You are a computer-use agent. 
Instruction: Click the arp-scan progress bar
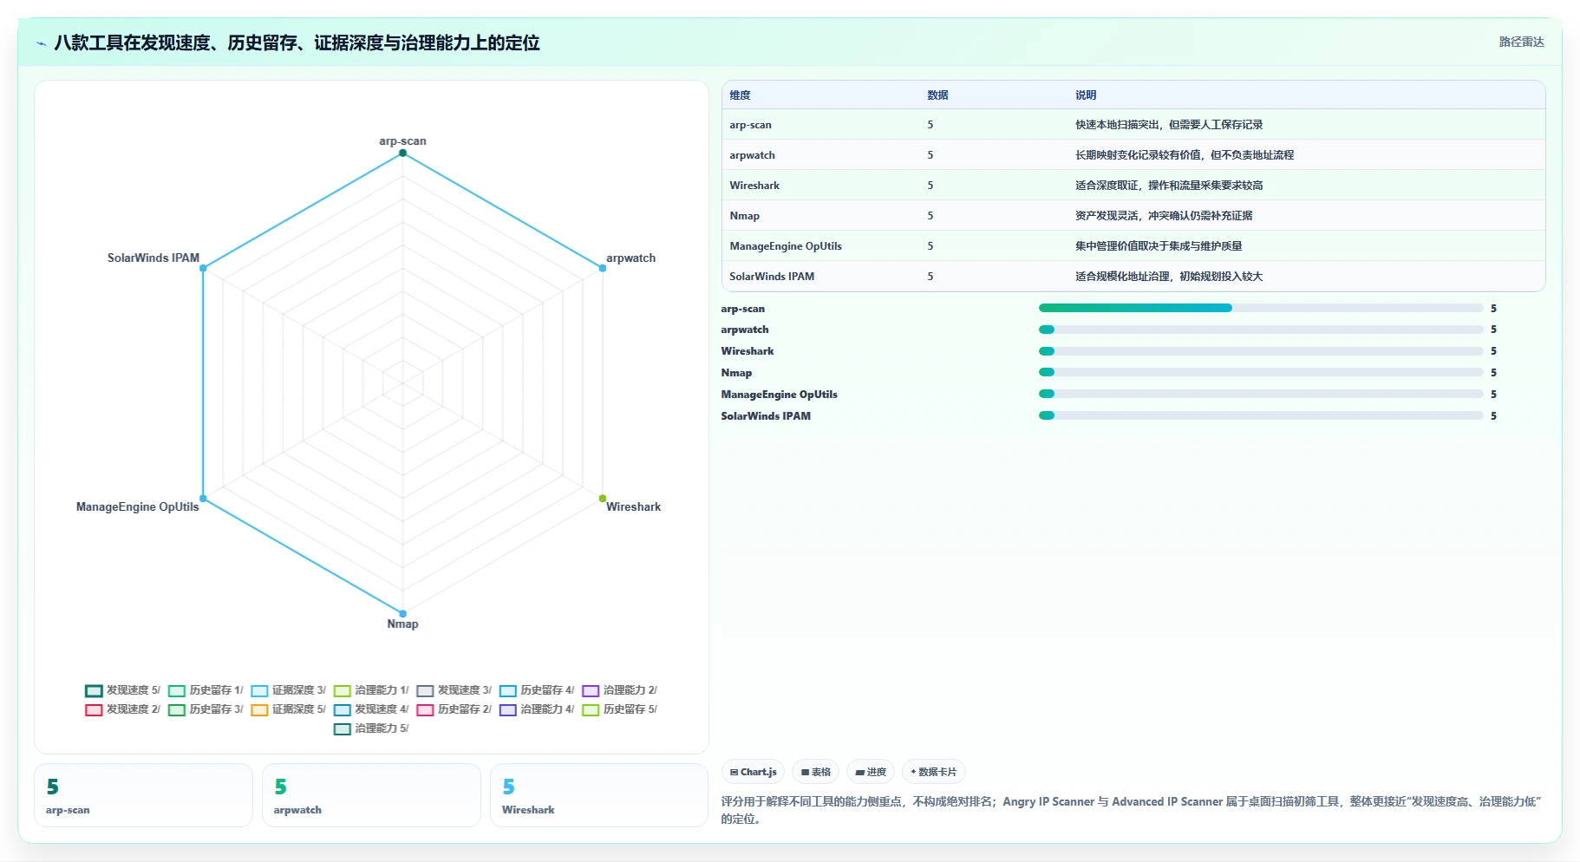coord(1261,308)
